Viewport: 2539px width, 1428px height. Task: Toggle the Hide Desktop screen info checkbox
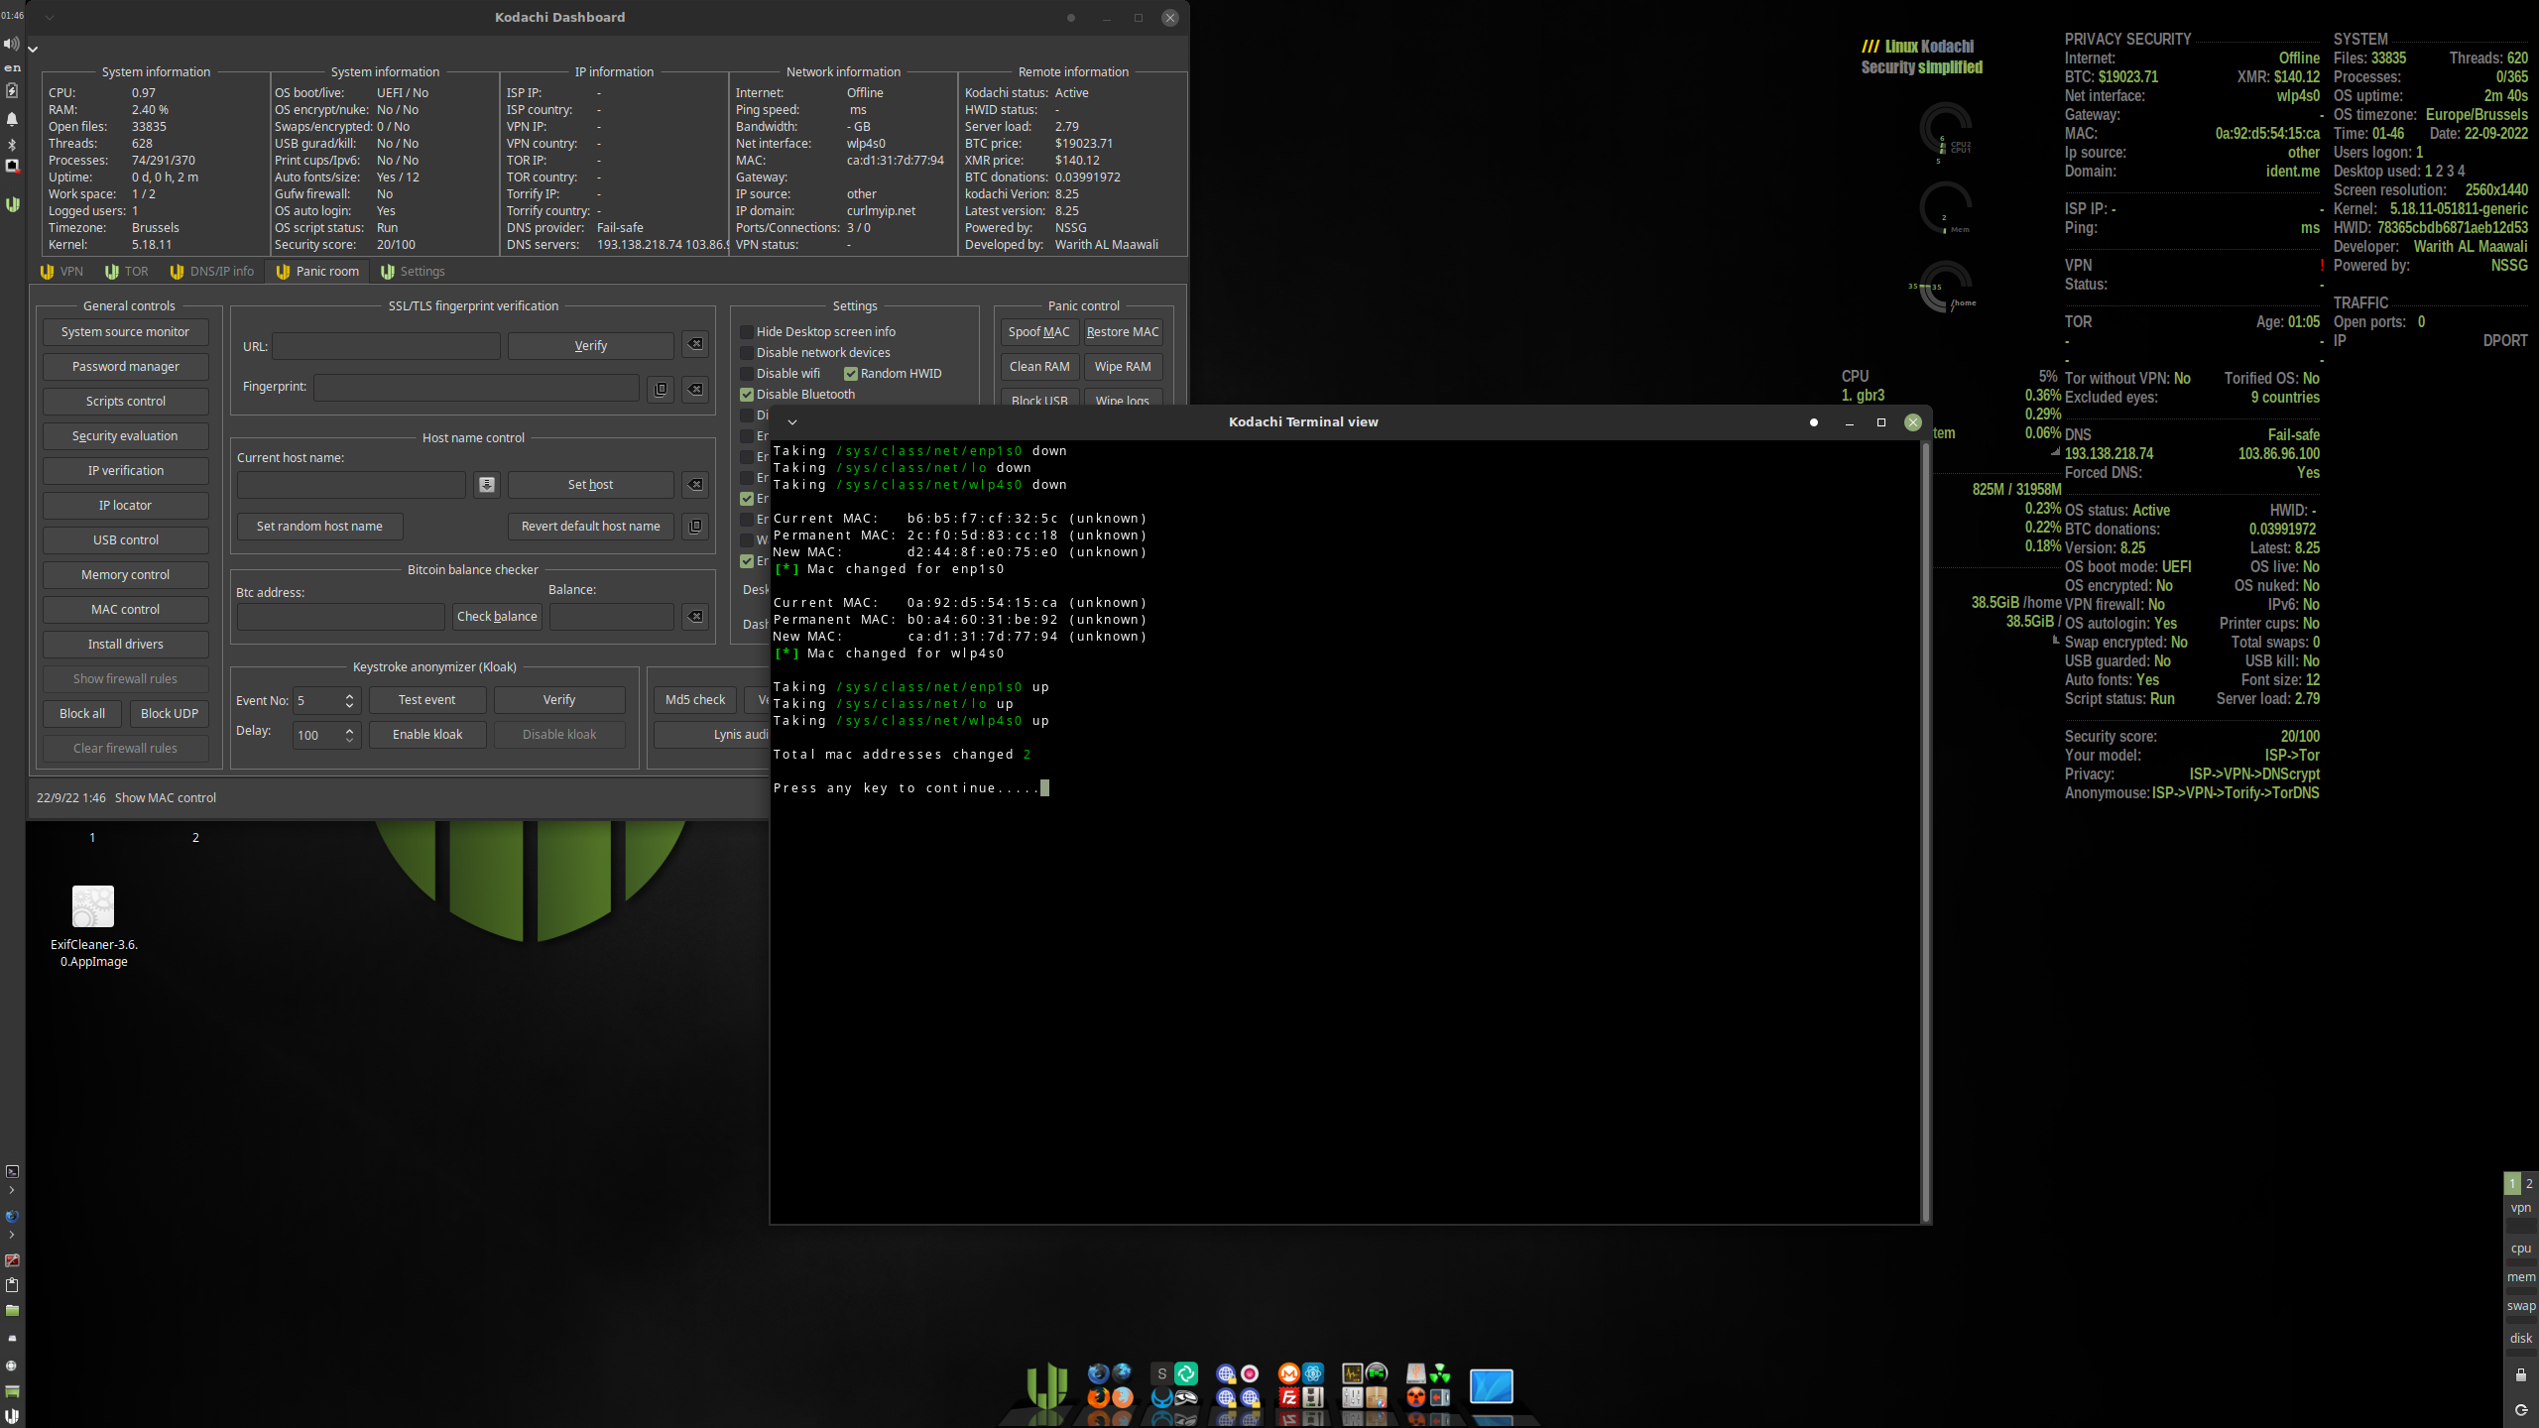(747, 332)
